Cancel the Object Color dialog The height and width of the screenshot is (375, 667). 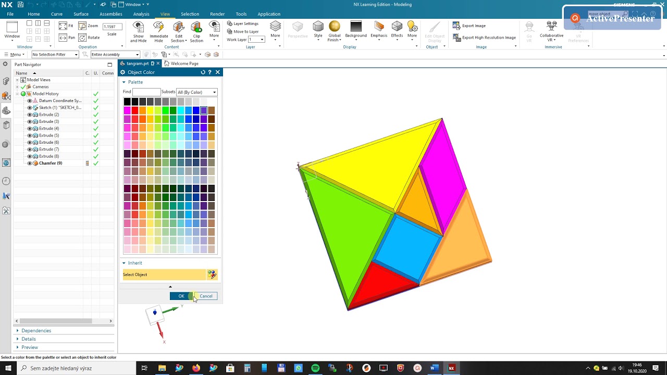[206, 296]
